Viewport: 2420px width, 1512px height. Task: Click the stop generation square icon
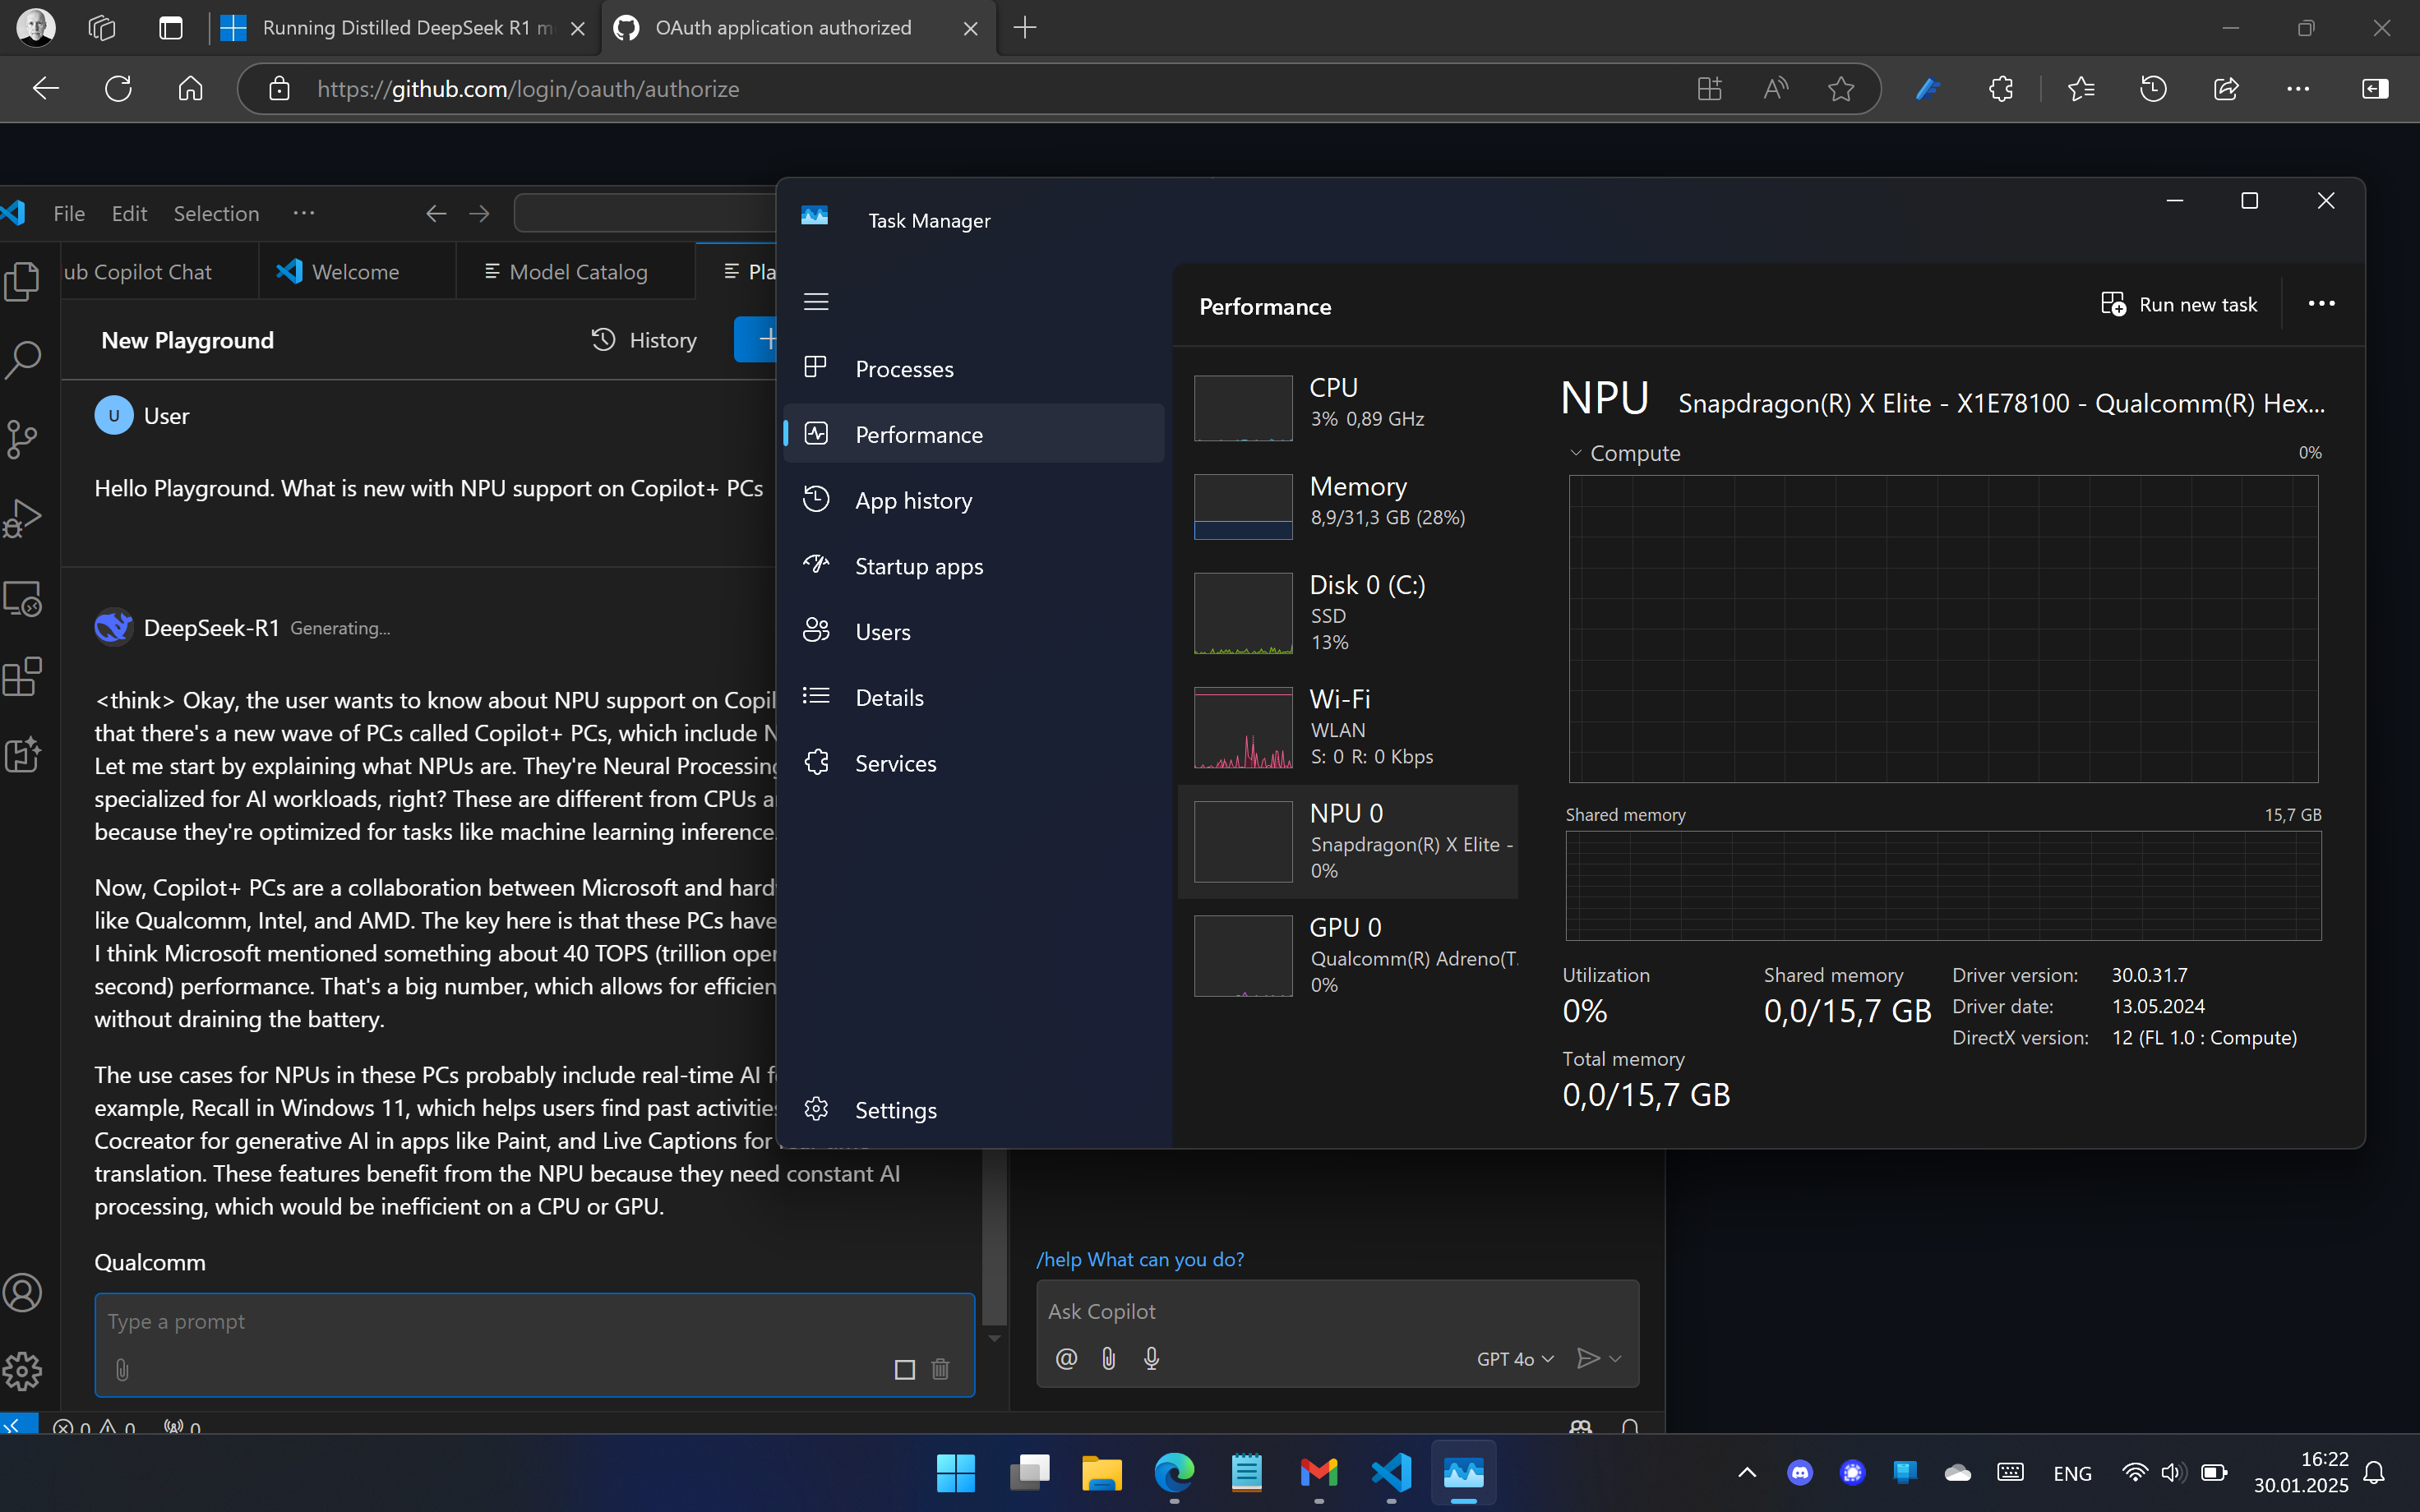(904, 1369)
